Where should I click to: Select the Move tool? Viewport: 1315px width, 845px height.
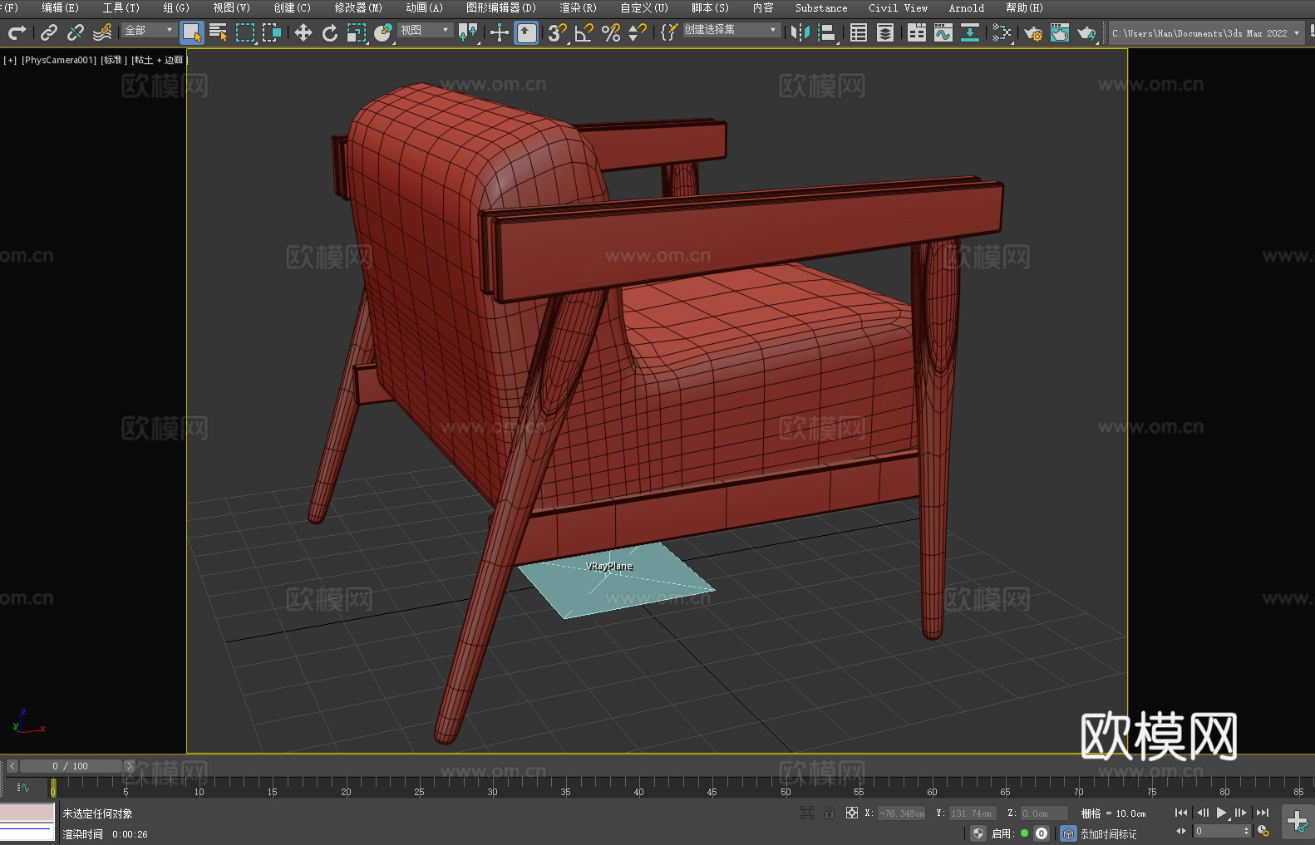point(303,32)
